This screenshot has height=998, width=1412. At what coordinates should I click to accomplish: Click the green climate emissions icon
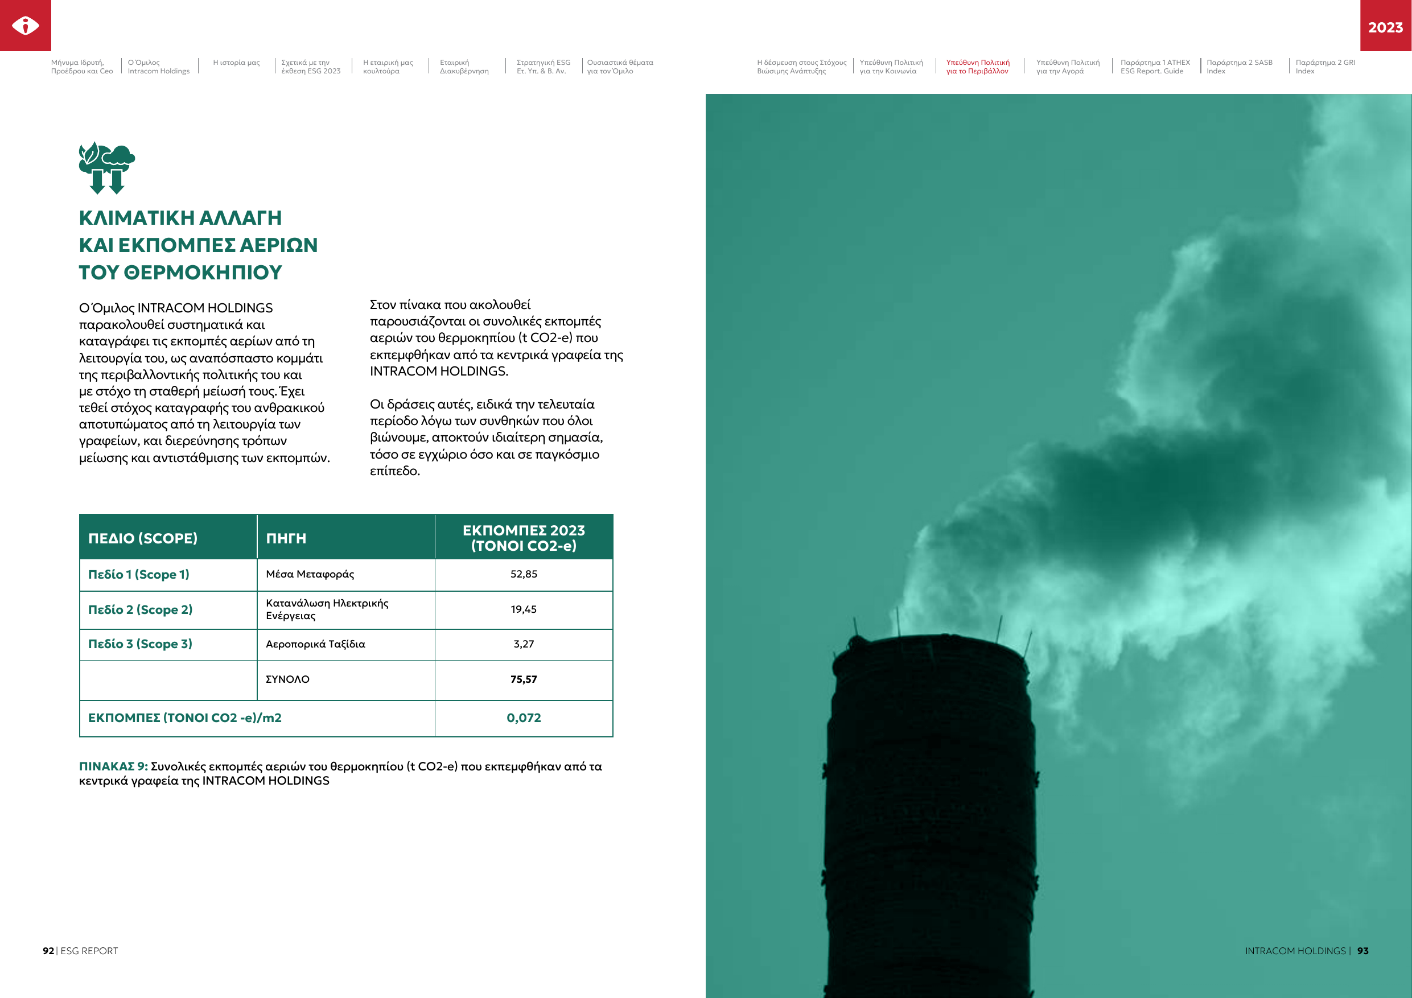point(106,167)
